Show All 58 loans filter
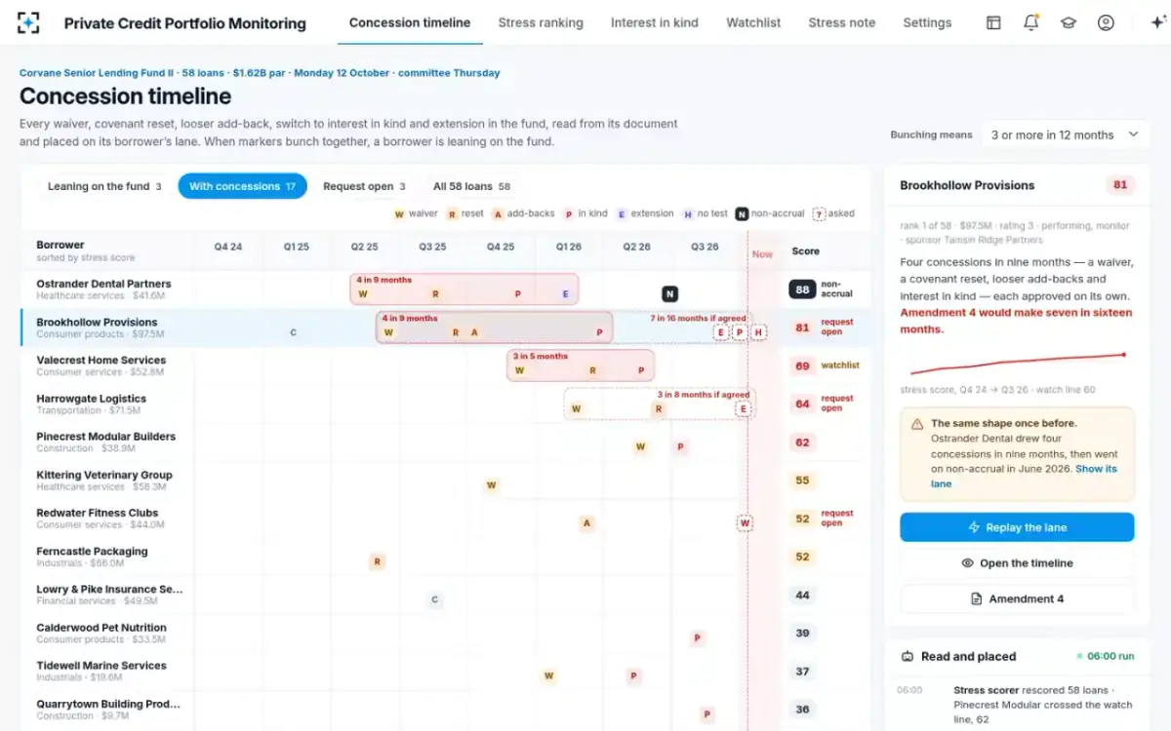1171x731 pixels. 471,186
